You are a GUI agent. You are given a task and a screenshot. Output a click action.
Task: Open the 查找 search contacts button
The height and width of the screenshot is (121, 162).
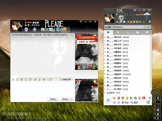(x=134, y=102)
